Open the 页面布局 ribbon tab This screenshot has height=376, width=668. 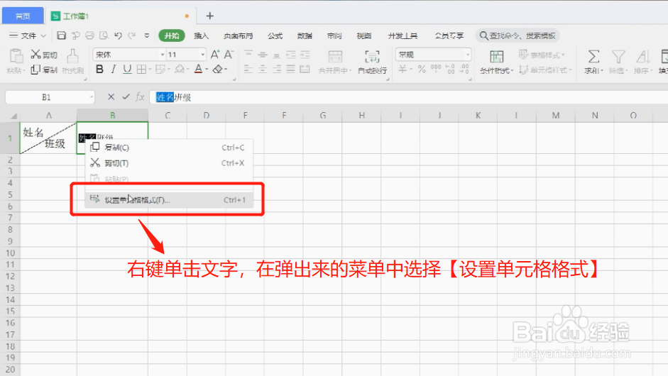(238, 35)
